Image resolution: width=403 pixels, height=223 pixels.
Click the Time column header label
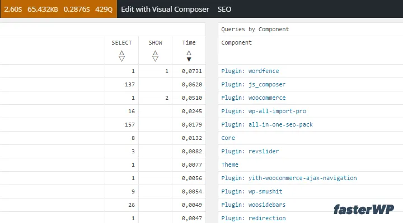pos(189,43)
